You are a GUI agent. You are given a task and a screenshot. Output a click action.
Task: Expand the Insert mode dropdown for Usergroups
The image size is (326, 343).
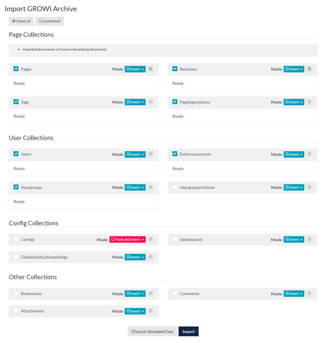point(135,187)
